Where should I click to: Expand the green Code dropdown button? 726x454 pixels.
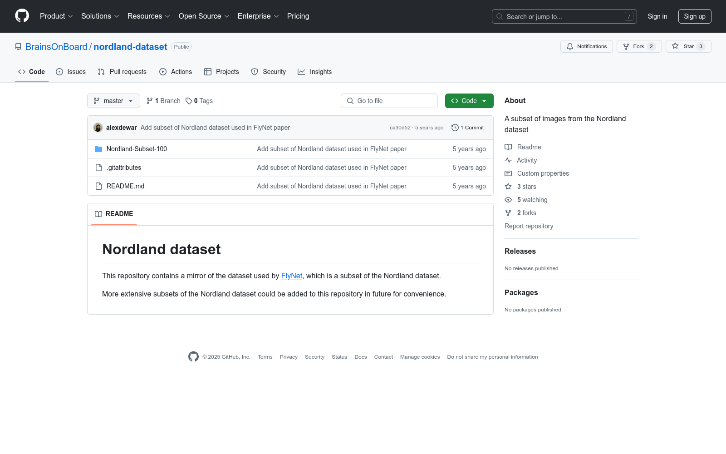coord(469,101)
